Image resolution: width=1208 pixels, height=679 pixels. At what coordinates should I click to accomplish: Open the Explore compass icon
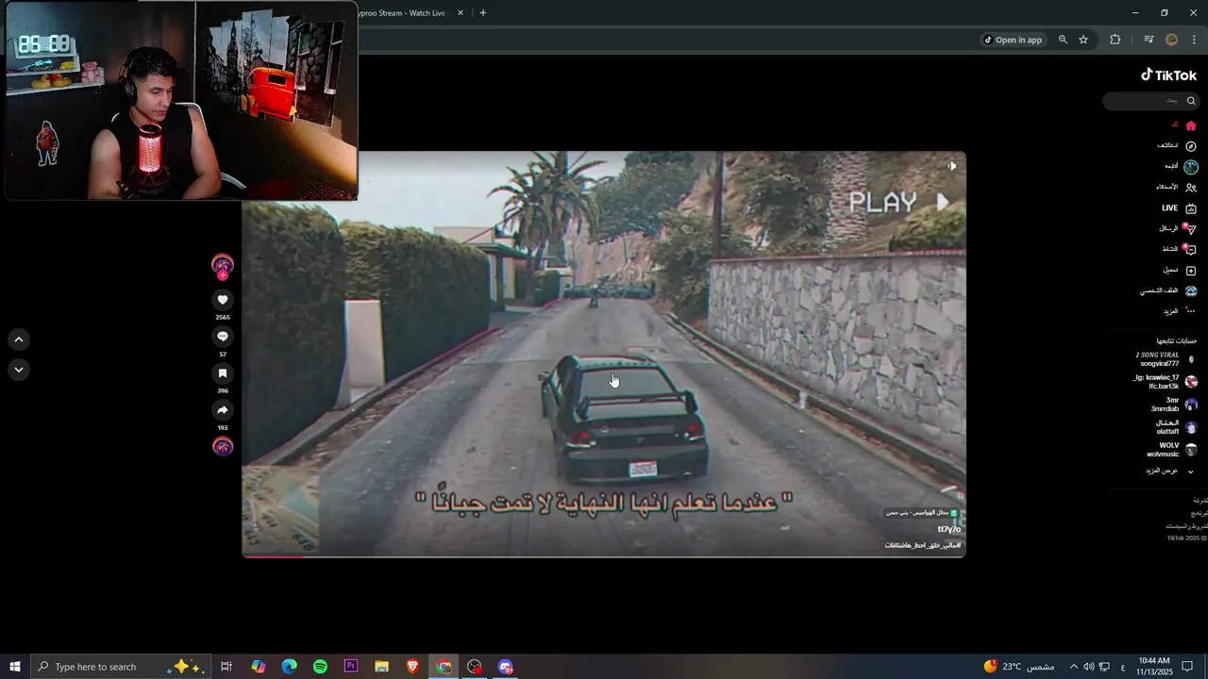coord(1191,146)
